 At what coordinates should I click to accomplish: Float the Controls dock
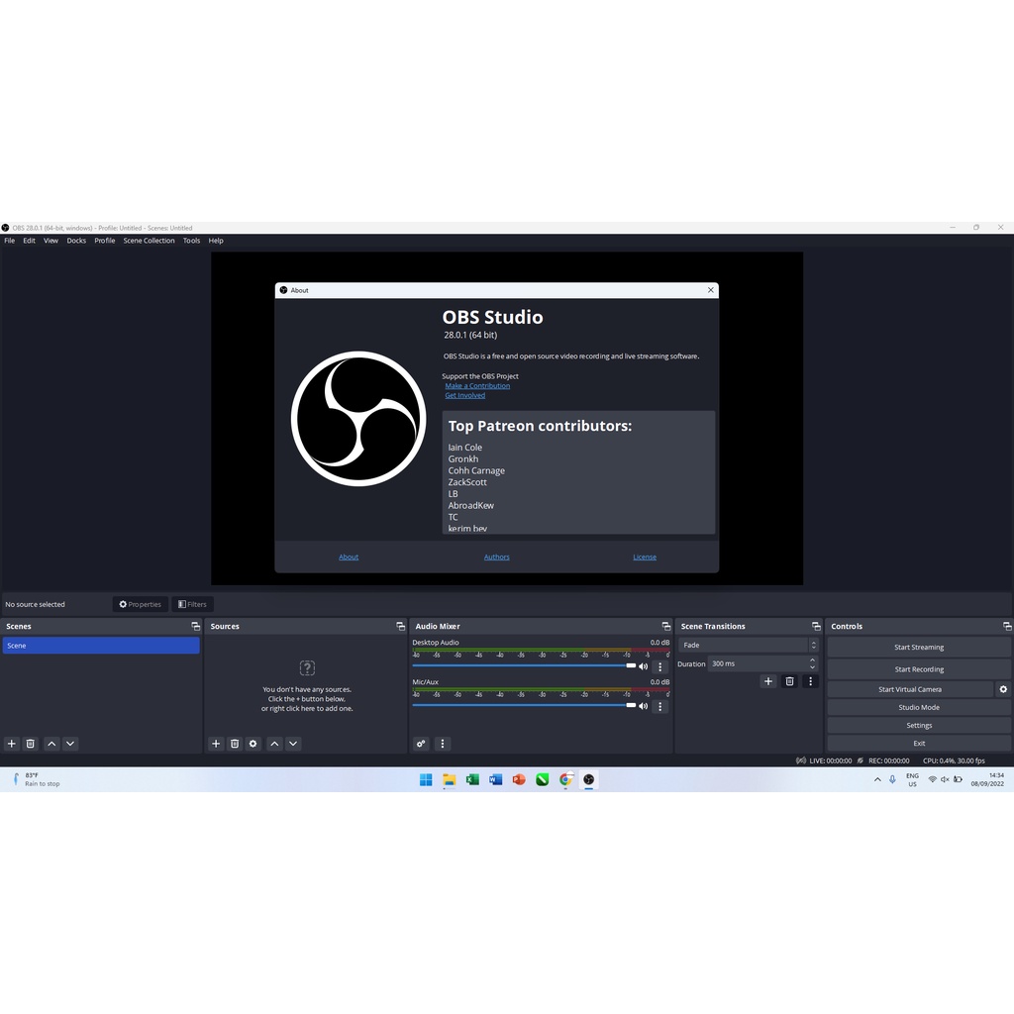click(1007, 626)
